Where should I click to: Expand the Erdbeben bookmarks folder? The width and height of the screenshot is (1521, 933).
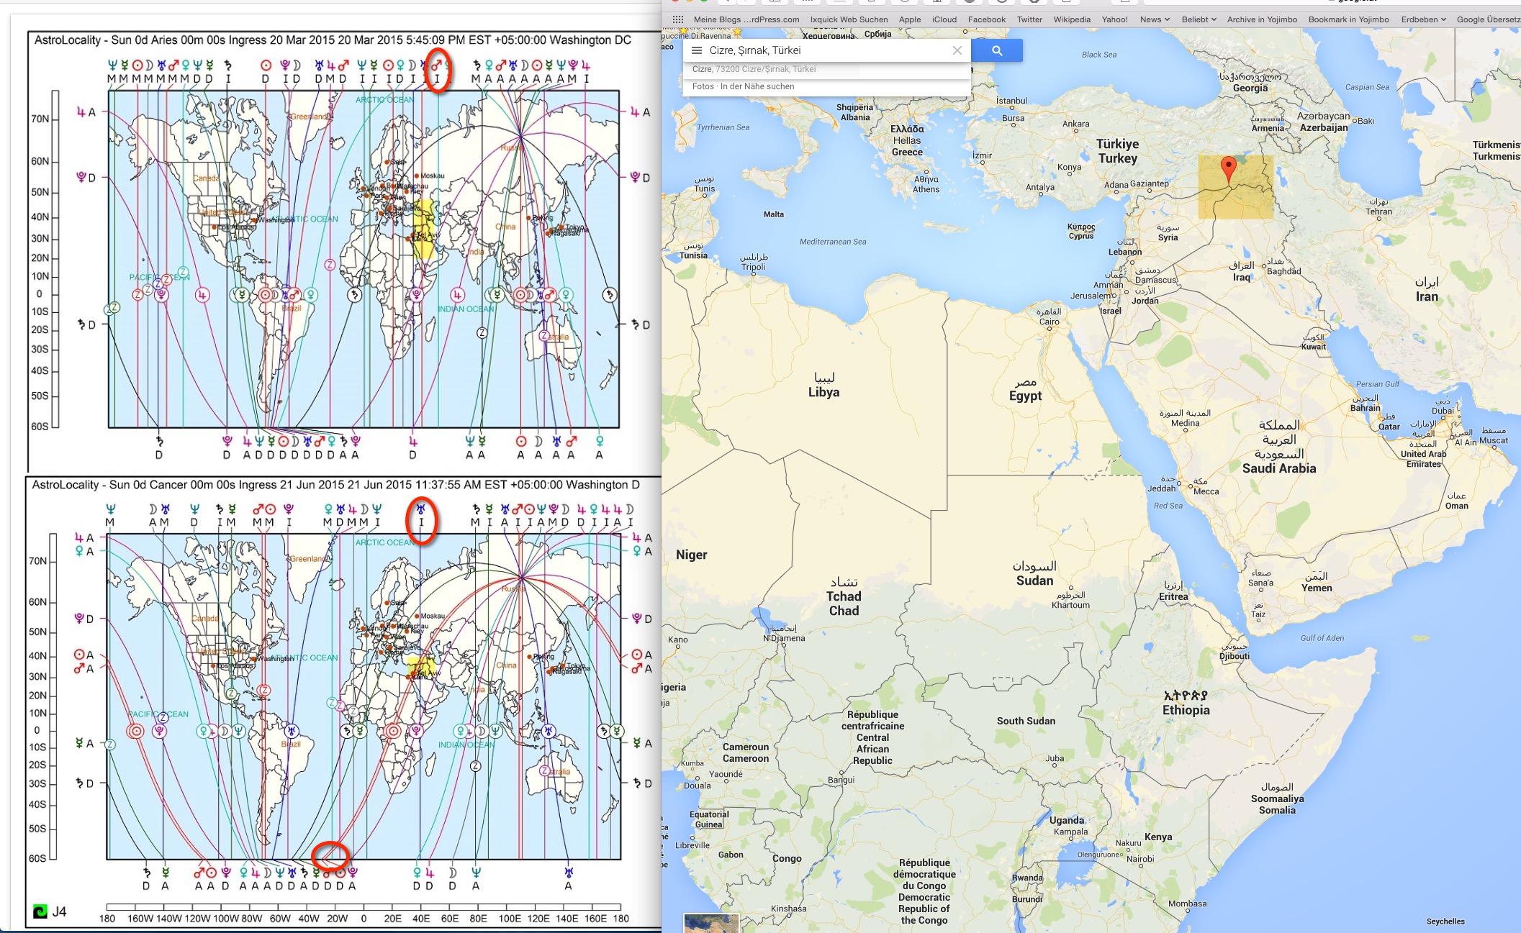tap(1423, 19)
